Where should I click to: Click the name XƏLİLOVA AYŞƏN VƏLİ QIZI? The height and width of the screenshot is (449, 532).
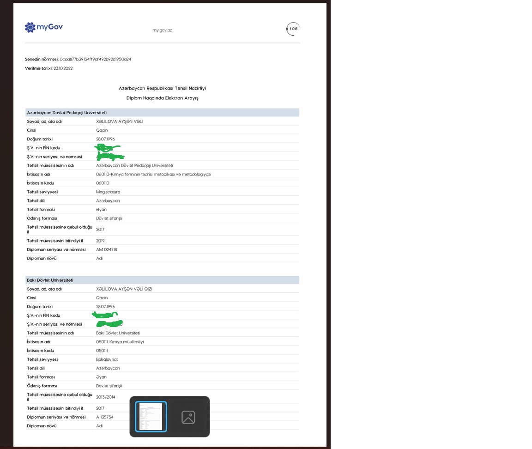click(124, 289)
